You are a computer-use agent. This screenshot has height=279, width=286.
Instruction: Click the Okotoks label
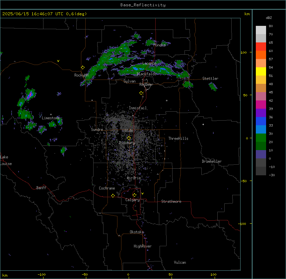pos(137,232)
